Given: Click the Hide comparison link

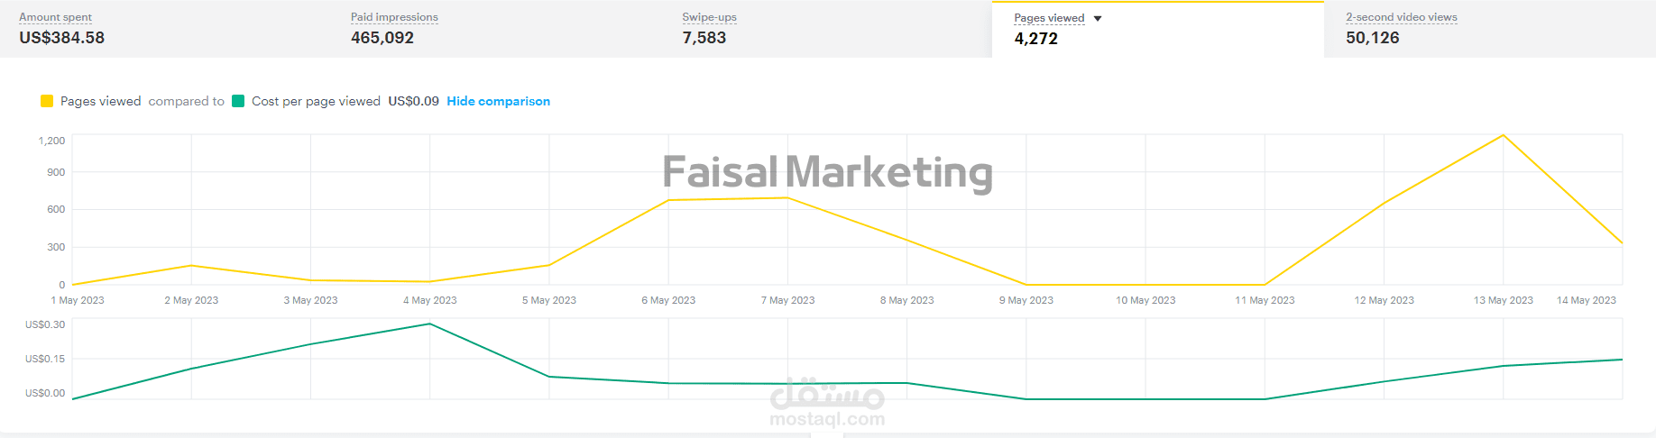Looking at the screenshot, I should 498,101.
